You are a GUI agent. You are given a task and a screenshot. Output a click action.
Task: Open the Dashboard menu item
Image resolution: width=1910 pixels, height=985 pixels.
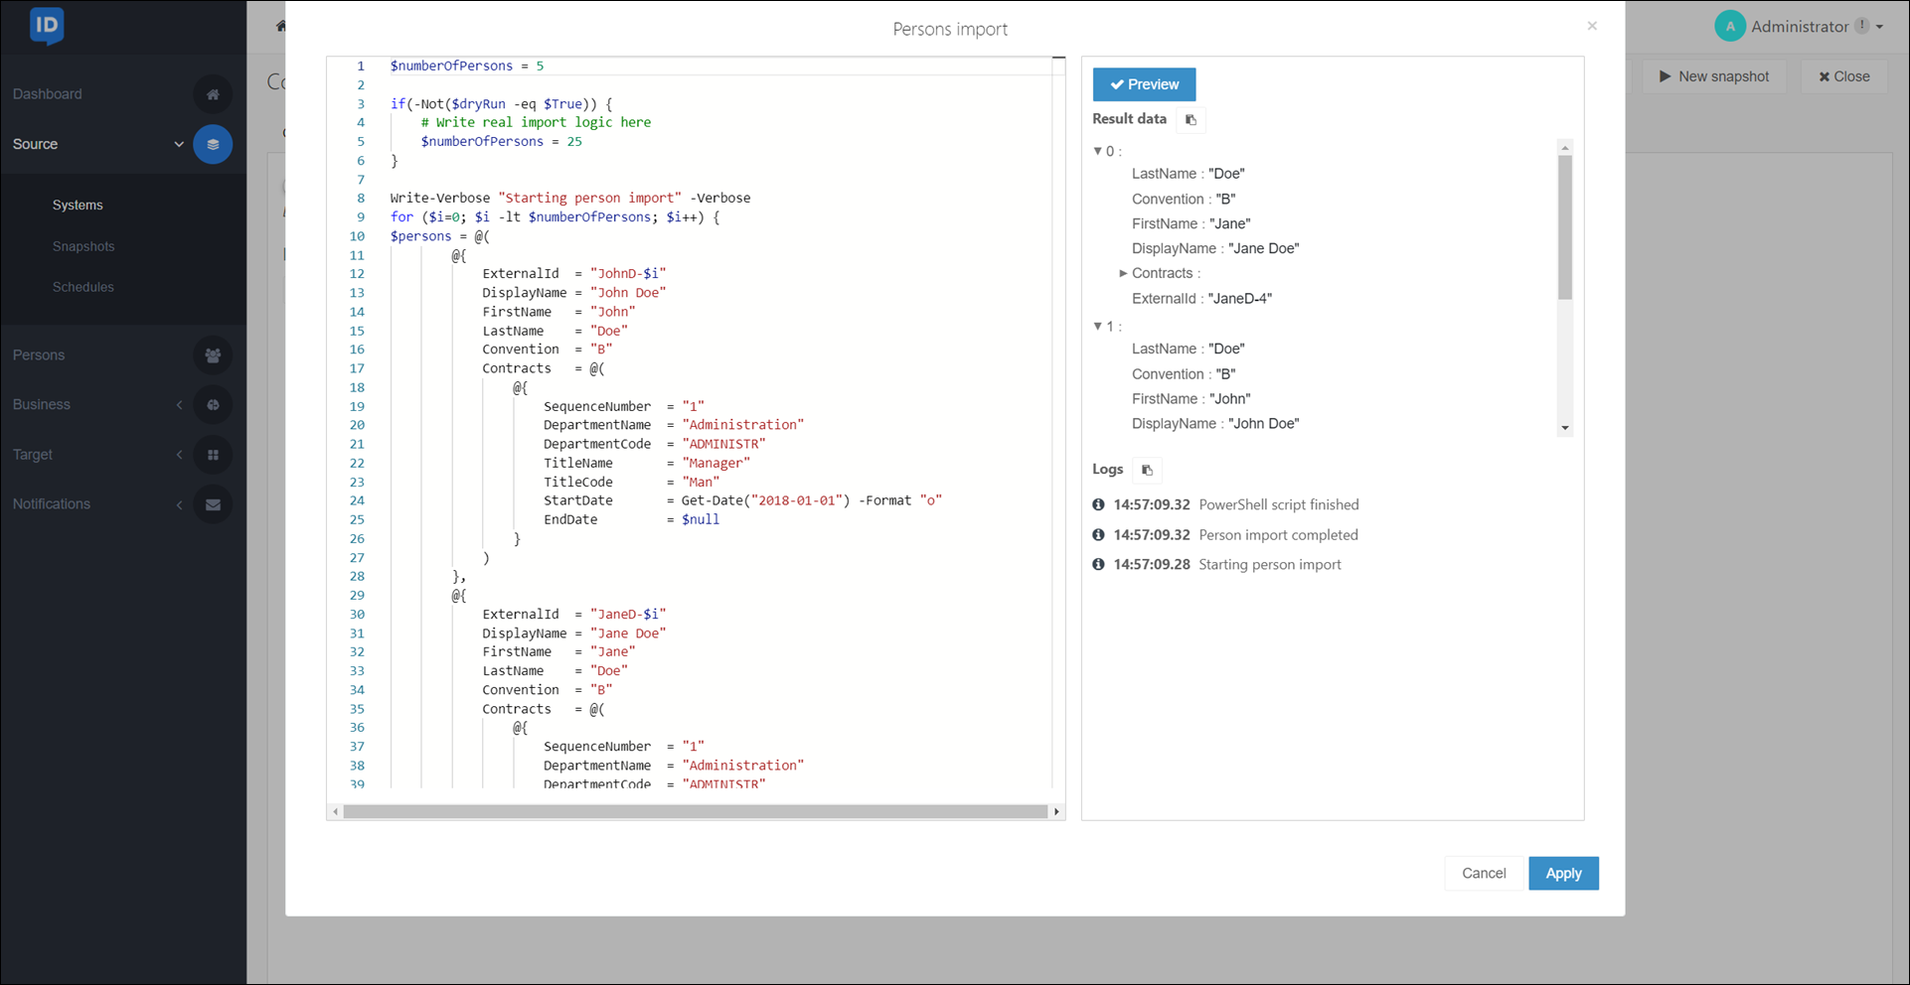pos(48,94)
